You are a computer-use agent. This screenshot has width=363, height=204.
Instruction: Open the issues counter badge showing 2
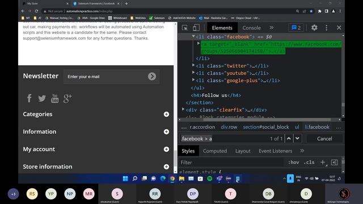[x=296, y=28]
